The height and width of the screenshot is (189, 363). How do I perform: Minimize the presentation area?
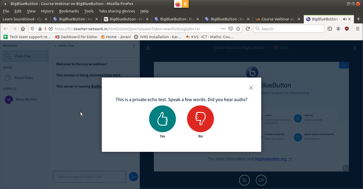[344, 65]
